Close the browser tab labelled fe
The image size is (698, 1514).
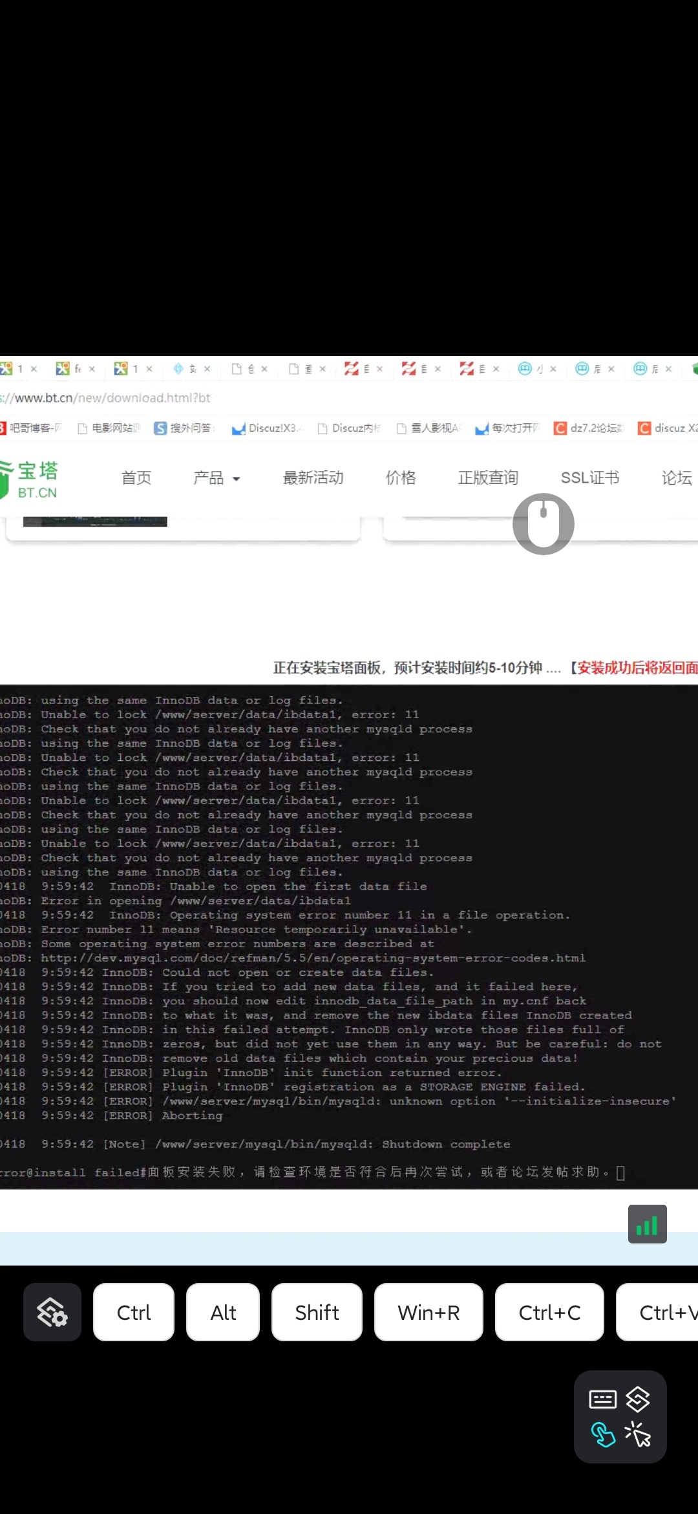point(92,369)
